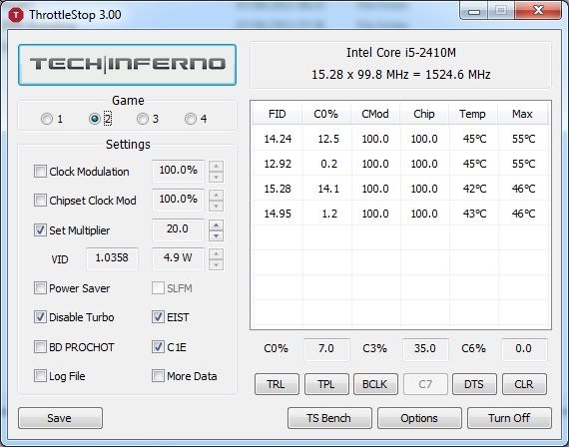This screenshot has height=447, width=569.
Task: Click the ThrottleStop title bar icon
Action: click(x=16, y=15)
